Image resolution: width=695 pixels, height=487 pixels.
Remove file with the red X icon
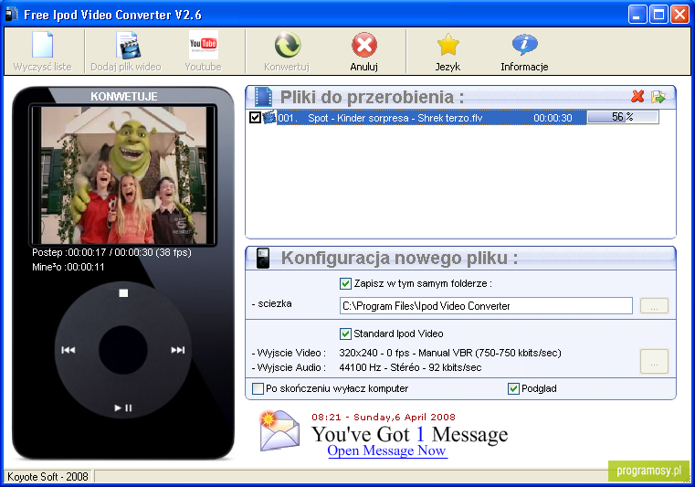click(637, 96)
